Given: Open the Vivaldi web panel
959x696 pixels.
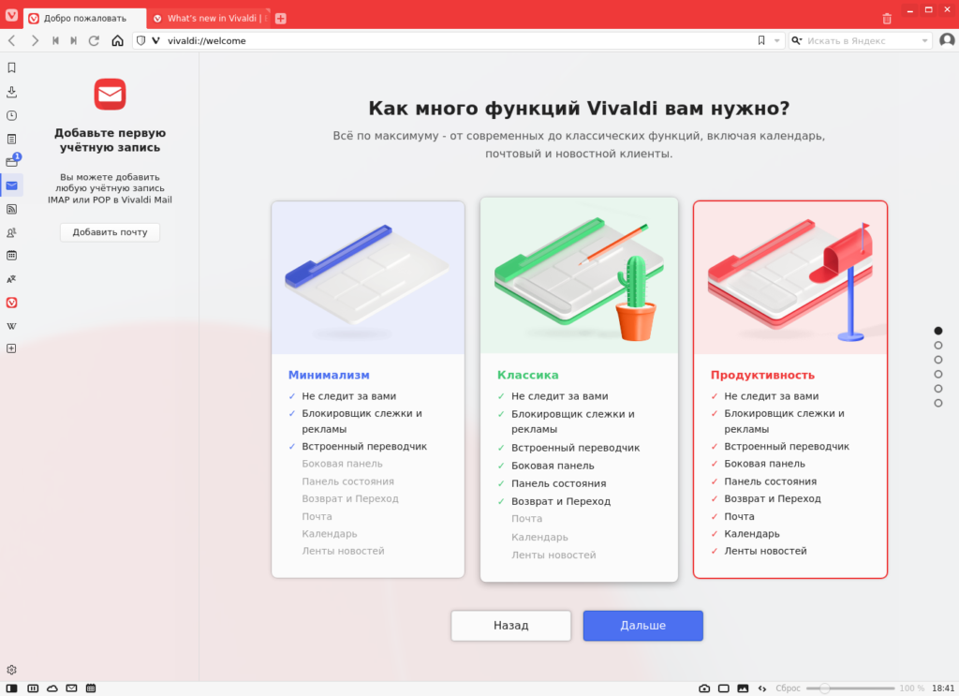Looking at the screenshot, I should point(11,303).
